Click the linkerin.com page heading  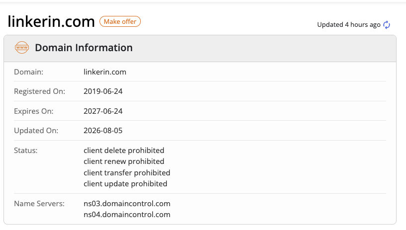click(x=51, y=21)
